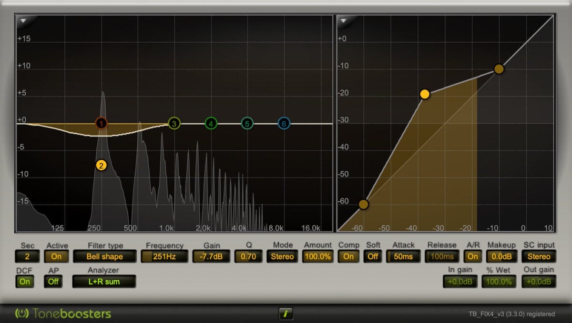Open the Bell shape filter type selector
Image resolution: width=572 pixels, height=323 pixels.
104,256
